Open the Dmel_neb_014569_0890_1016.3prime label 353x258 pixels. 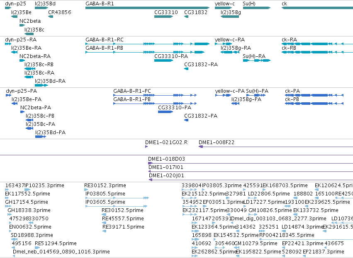click(61, 252)
